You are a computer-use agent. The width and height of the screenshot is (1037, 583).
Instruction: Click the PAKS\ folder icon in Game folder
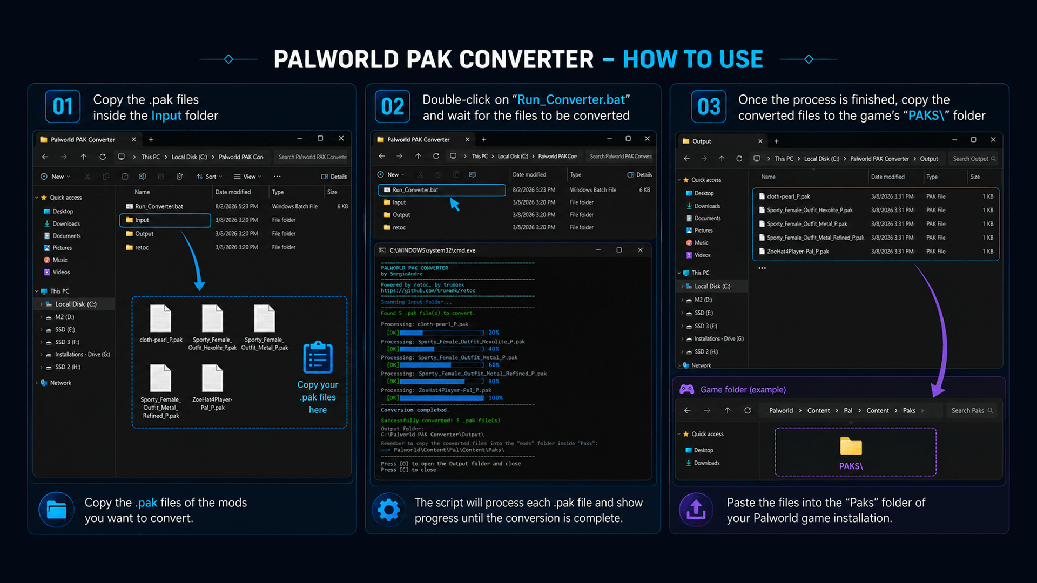click(x=851, y=446)
